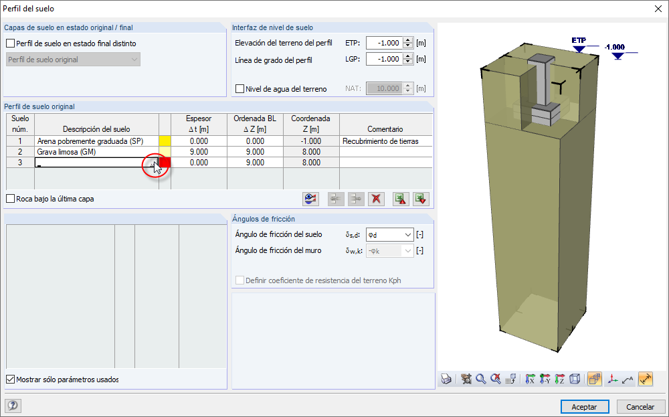669x417 pixels.
Task: Click the NAT 10.000 value field
Action: tap(385, 88)
